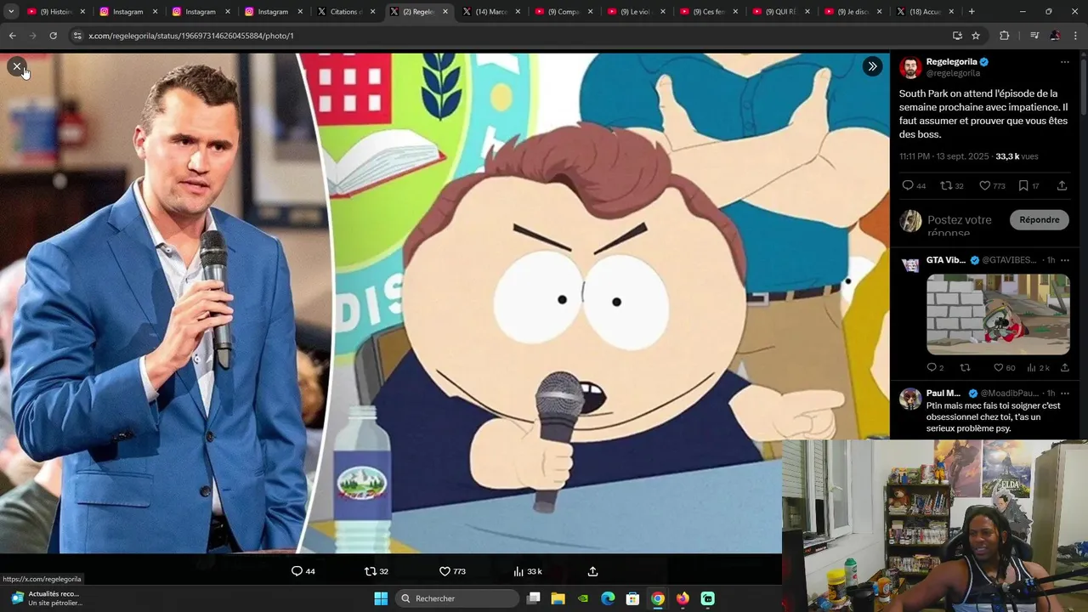Click the Rechercher taskbar search box

[457, 598]
